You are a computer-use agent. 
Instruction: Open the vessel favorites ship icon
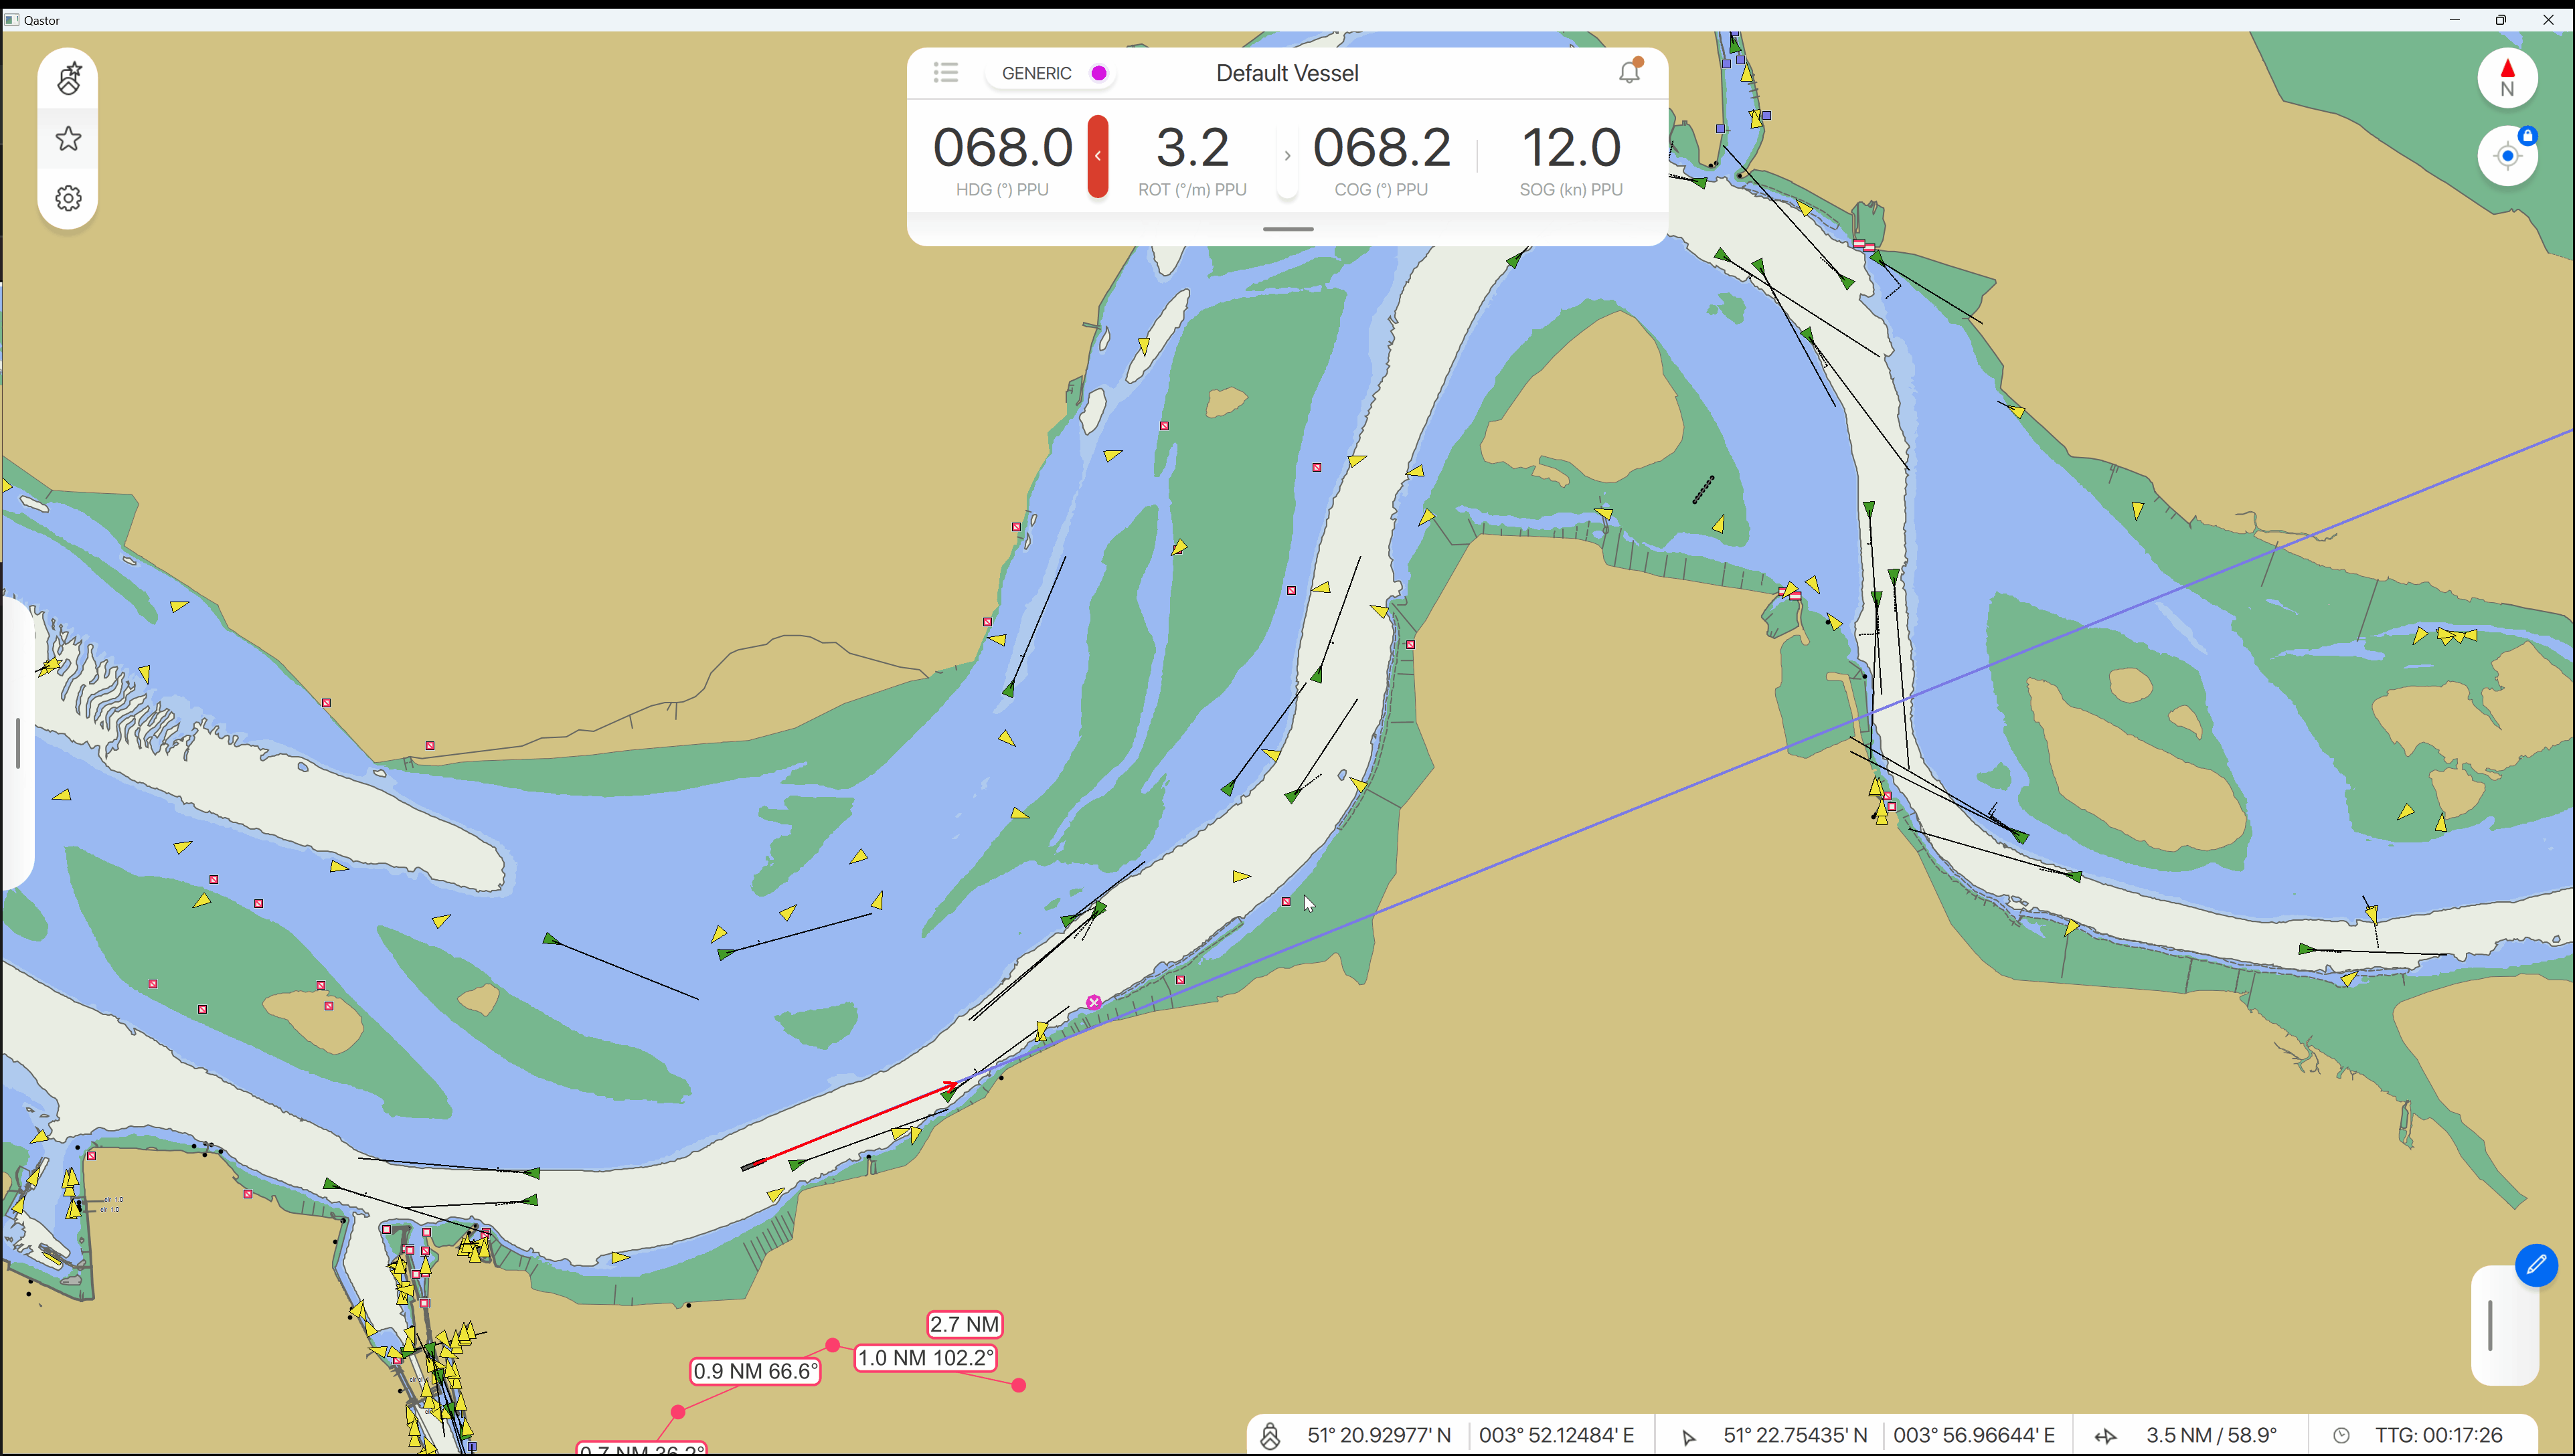point(68,79)
